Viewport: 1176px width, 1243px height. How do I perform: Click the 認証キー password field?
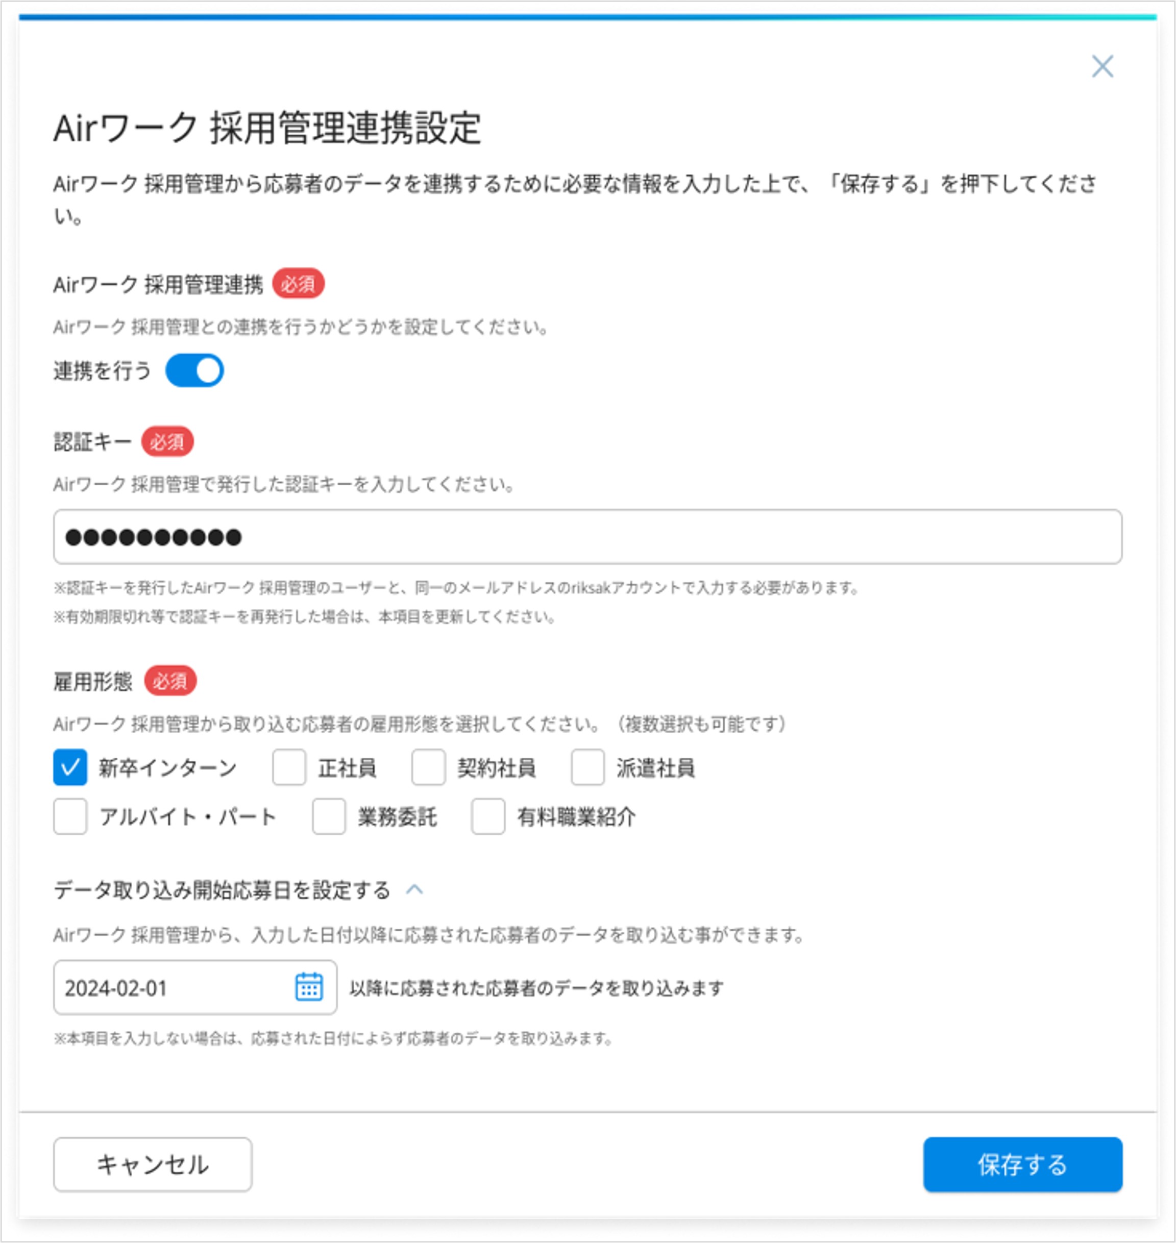587,537
